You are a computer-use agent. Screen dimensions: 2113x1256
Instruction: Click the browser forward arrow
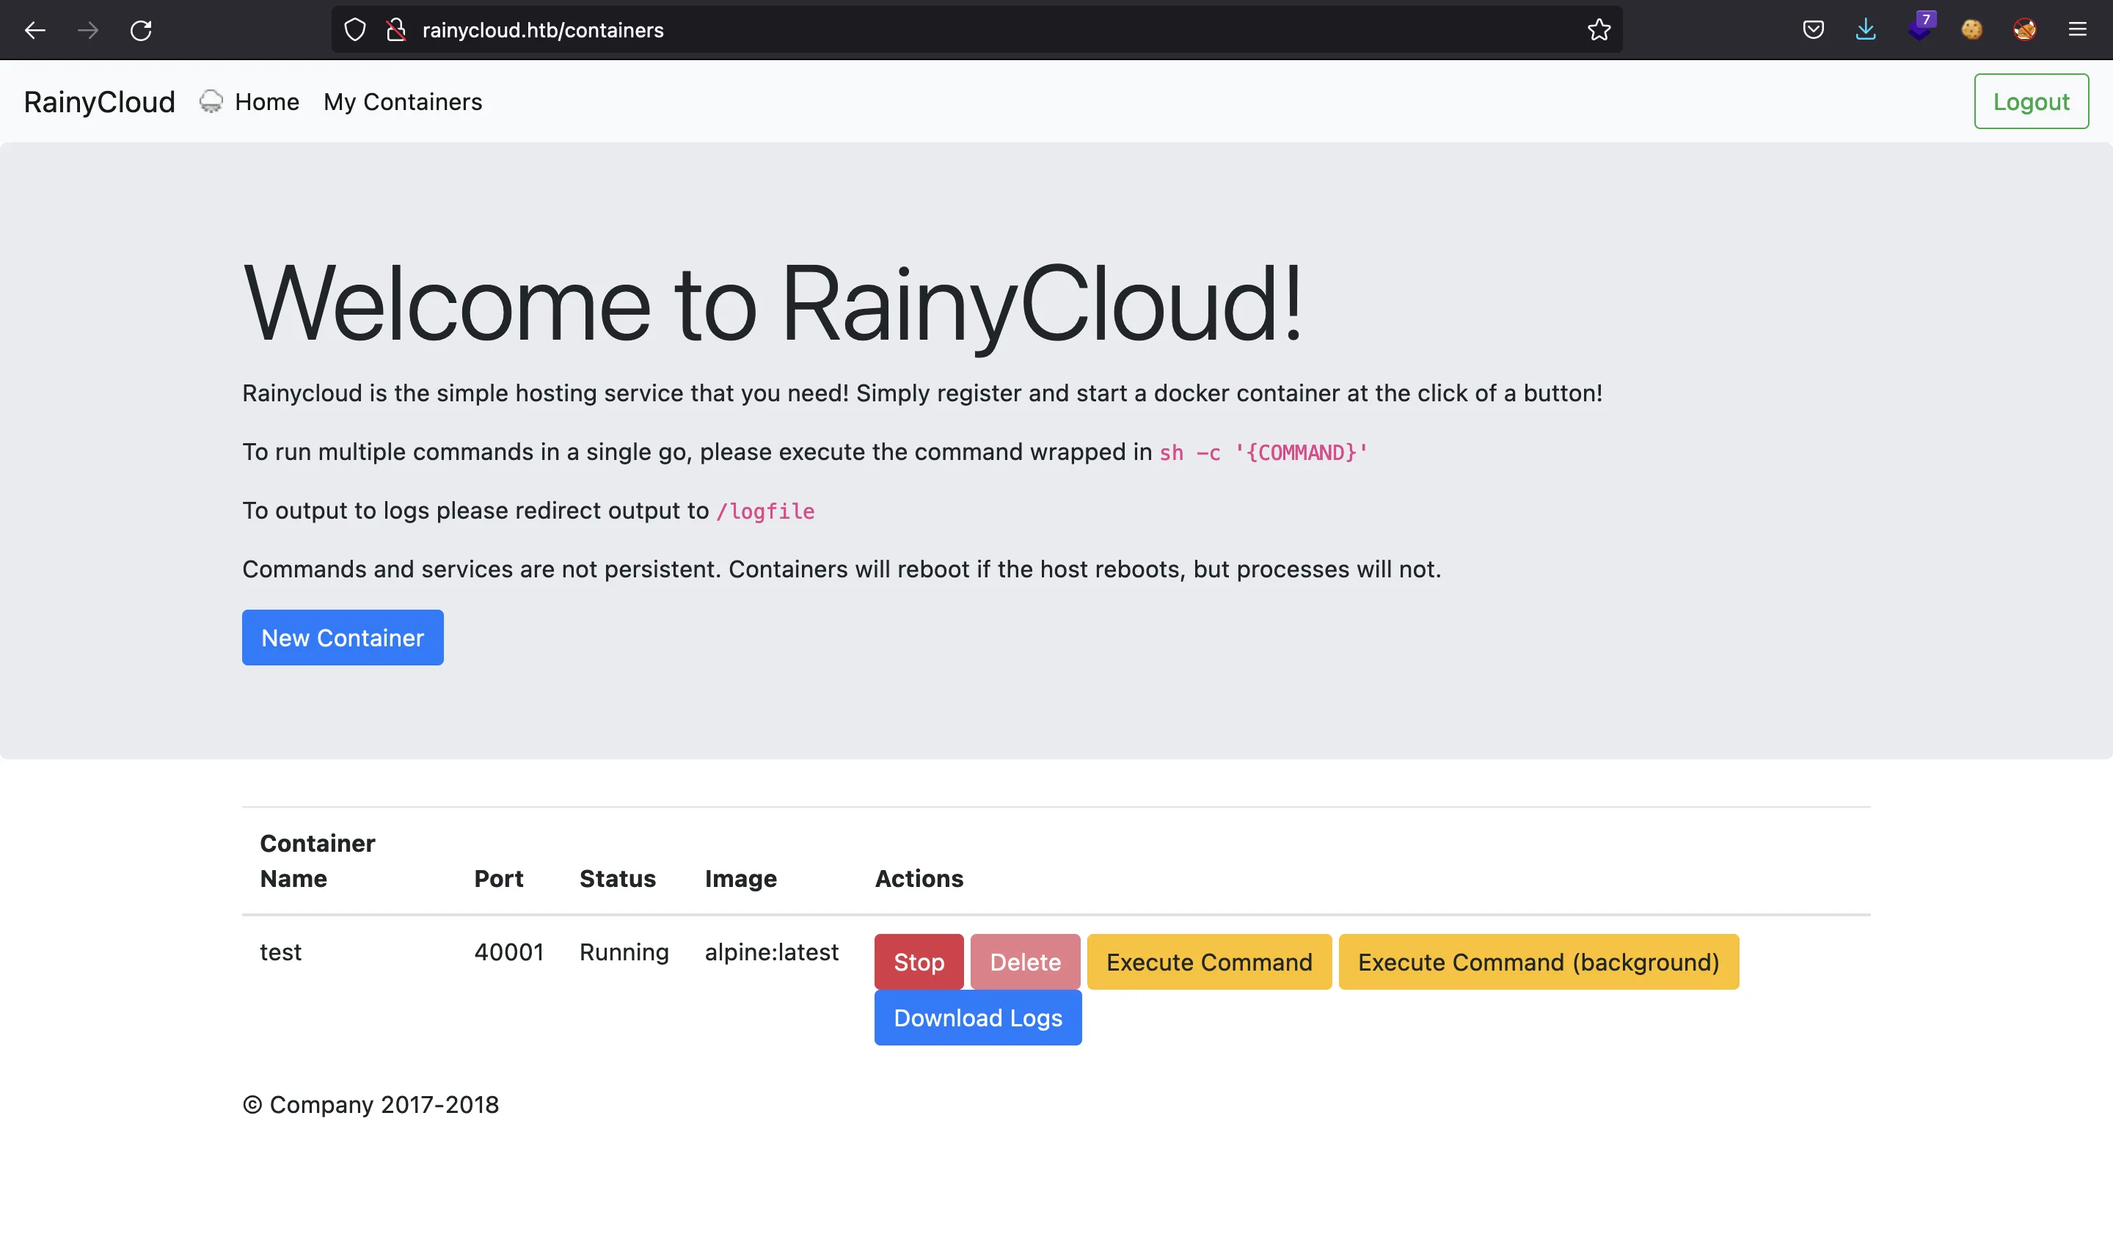point(87,31)
